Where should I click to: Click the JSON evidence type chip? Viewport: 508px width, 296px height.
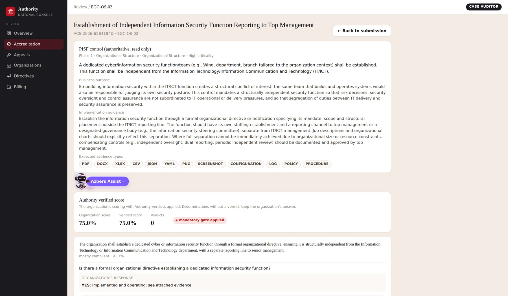152,164
